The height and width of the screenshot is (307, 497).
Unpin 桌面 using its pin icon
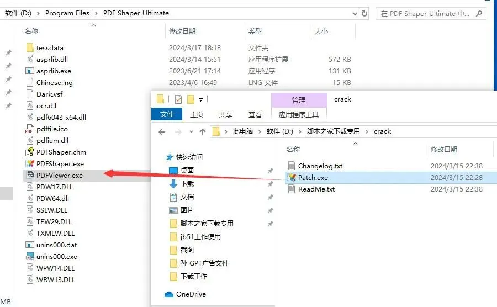(x=271, y=171)
